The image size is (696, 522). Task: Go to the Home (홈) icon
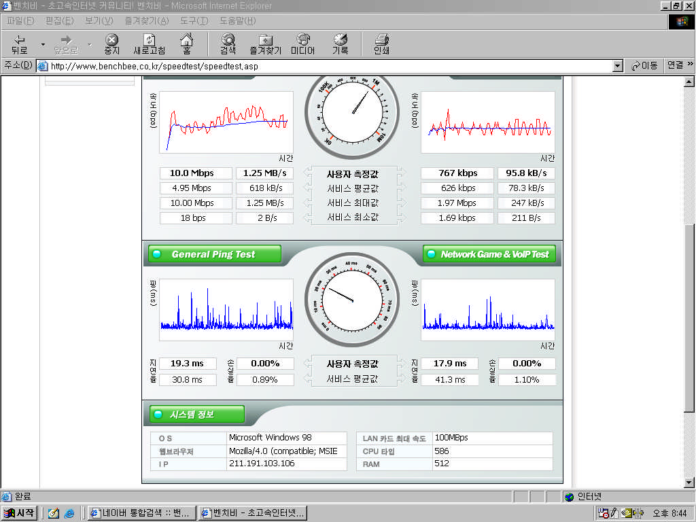(186, 44)
